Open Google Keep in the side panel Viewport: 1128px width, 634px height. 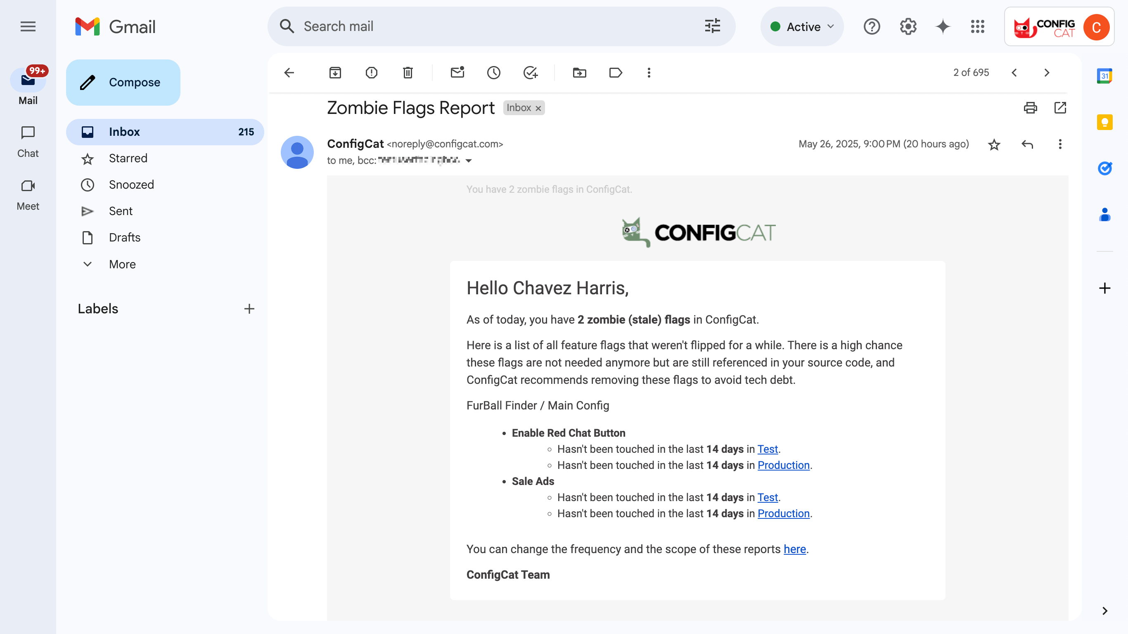pyautogui.click(x=1105, y=123)
